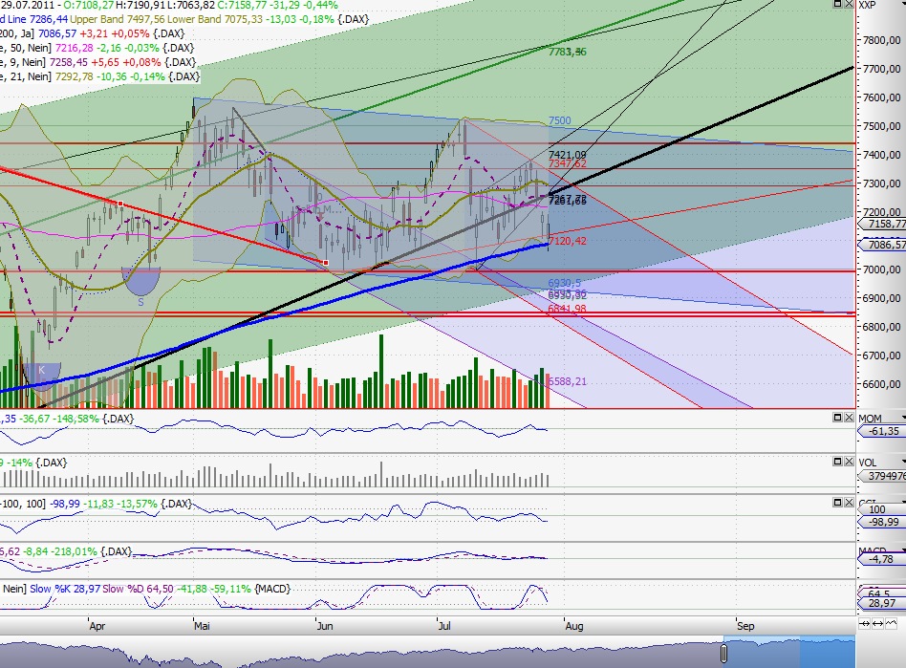Image resolution: width=906 pixels, height=668 pixels.
Task: Click the expand time axis double-arrow icon
Action: point(877,623)
